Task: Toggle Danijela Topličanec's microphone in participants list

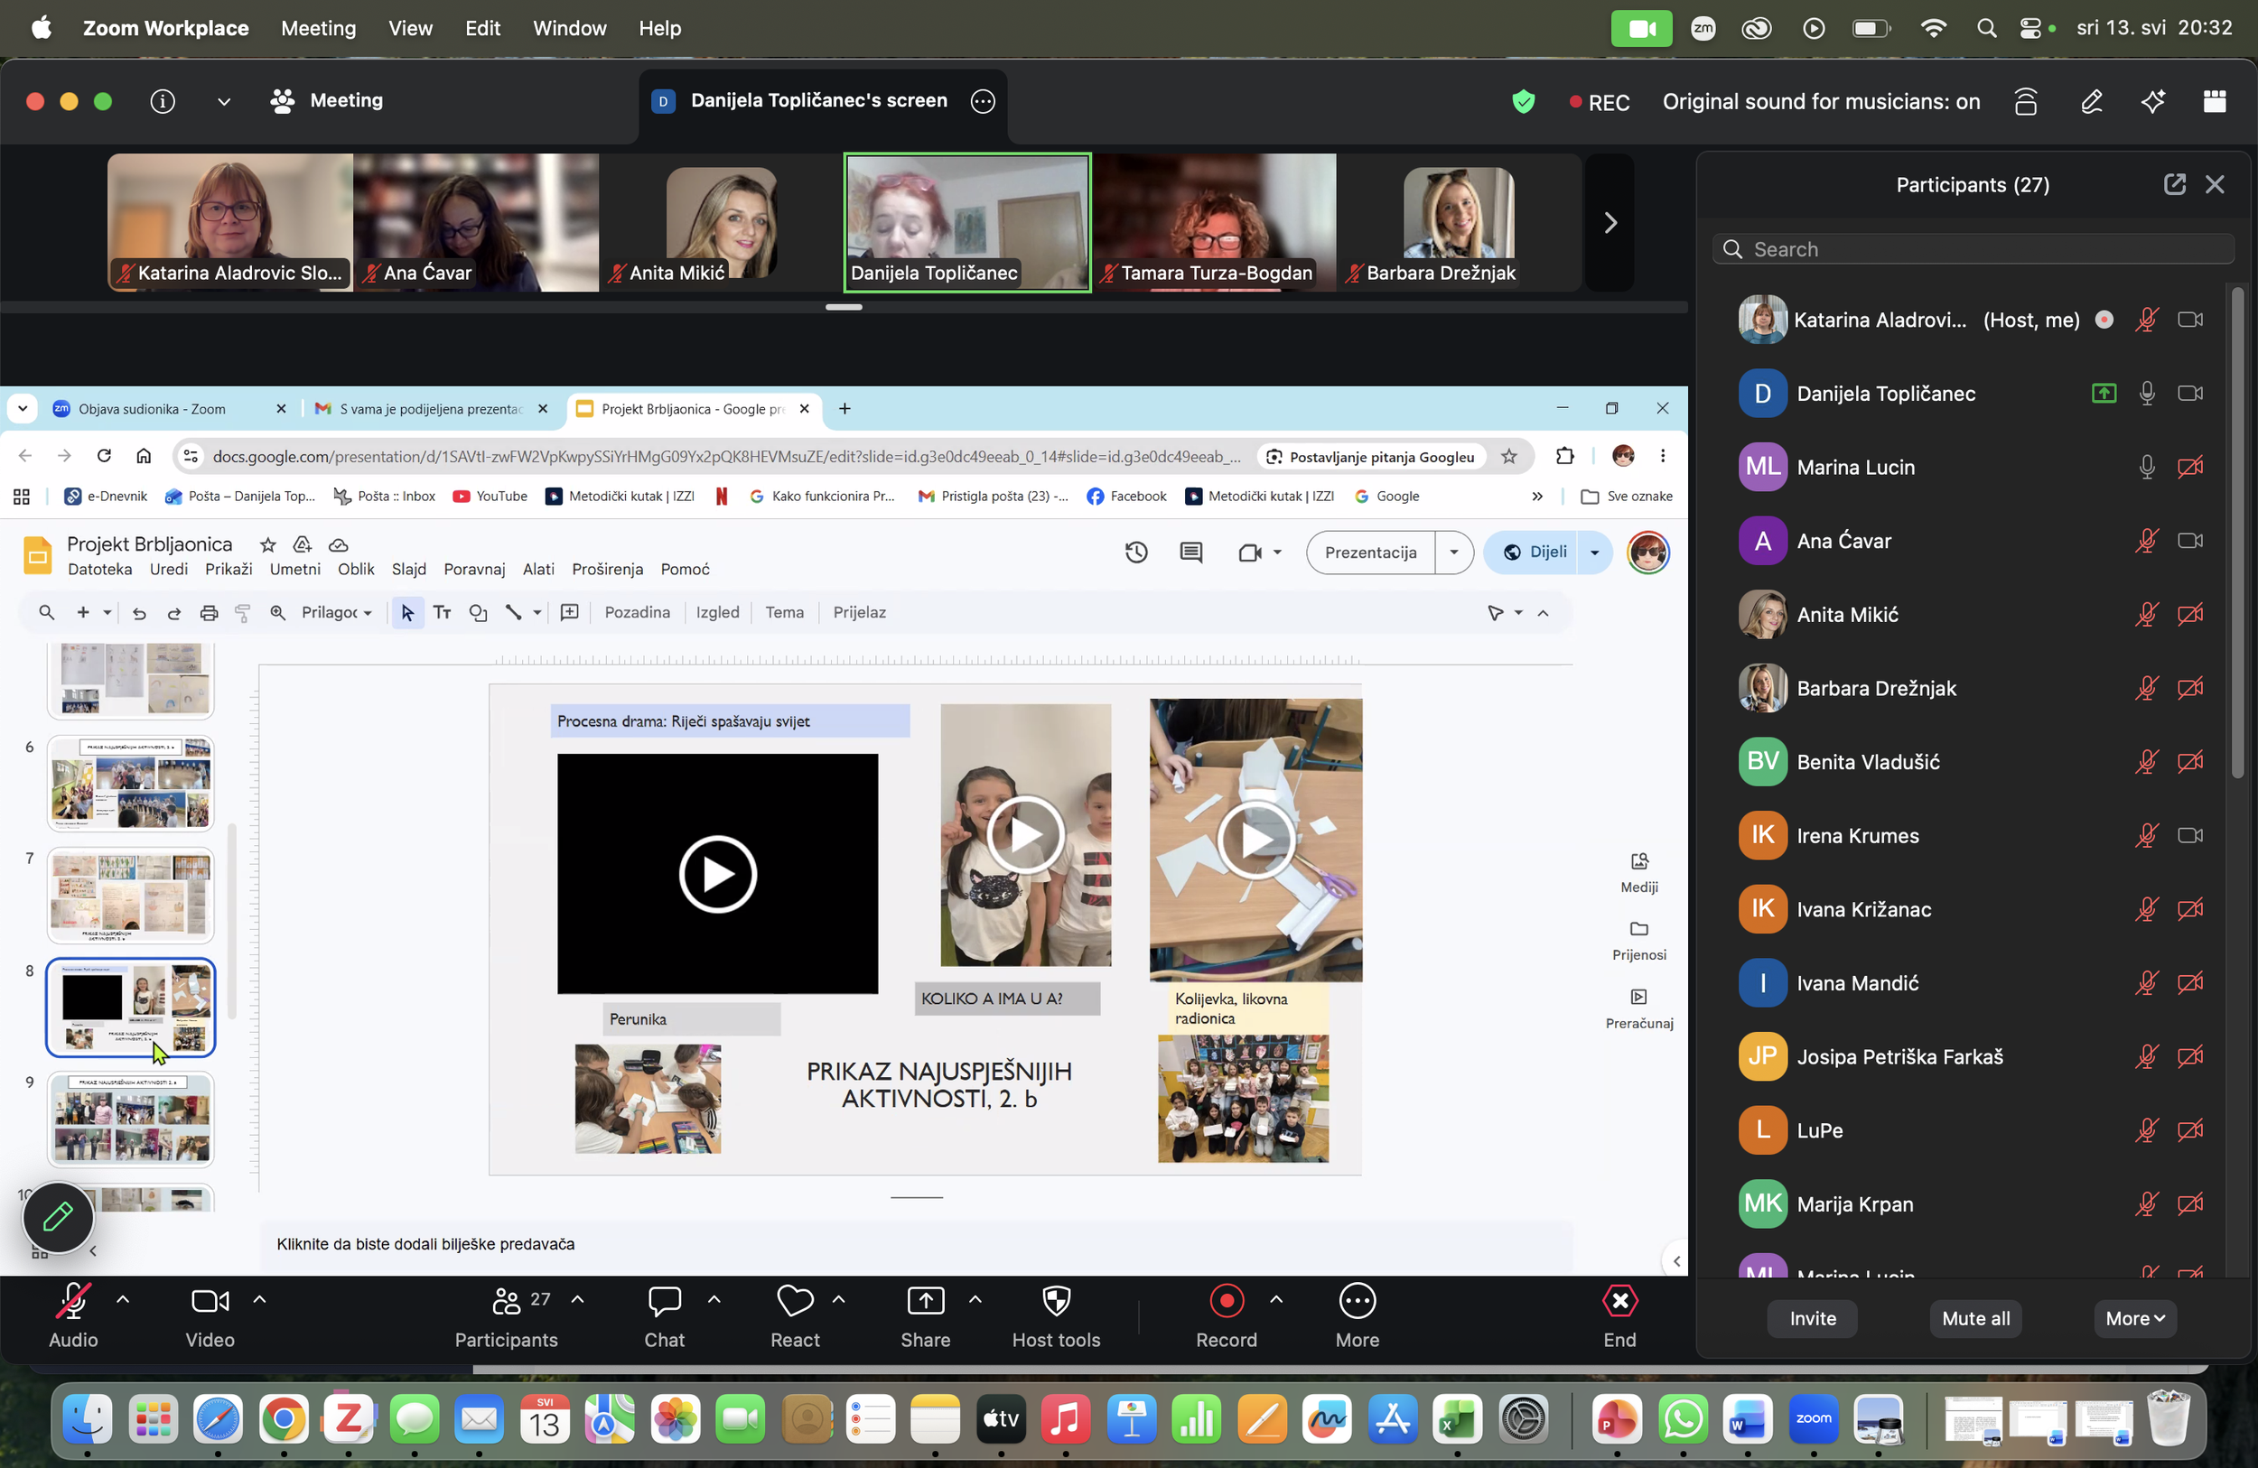Action: coord(2147,394)
